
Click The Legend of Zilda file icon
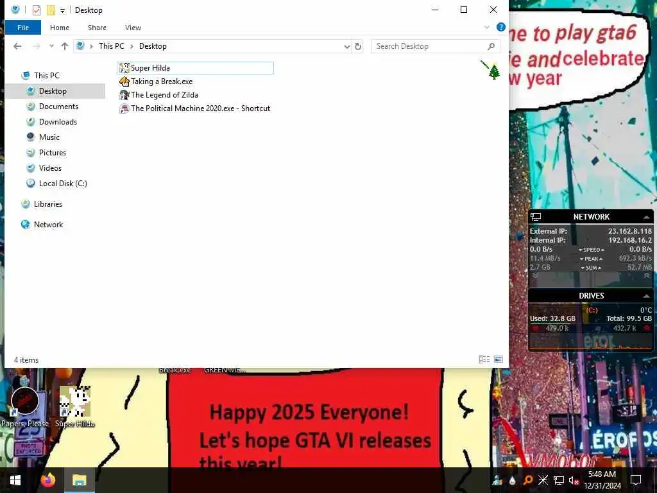point(124,95)
